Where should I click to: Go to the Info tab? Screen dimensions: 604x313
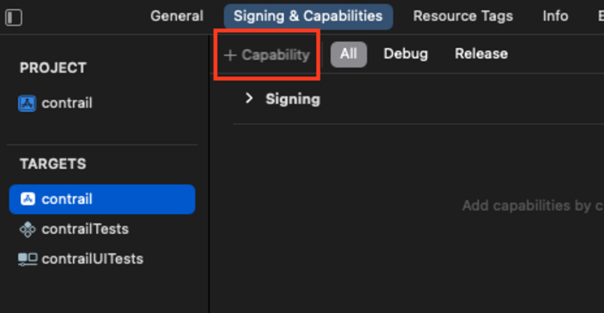(555, 16)
